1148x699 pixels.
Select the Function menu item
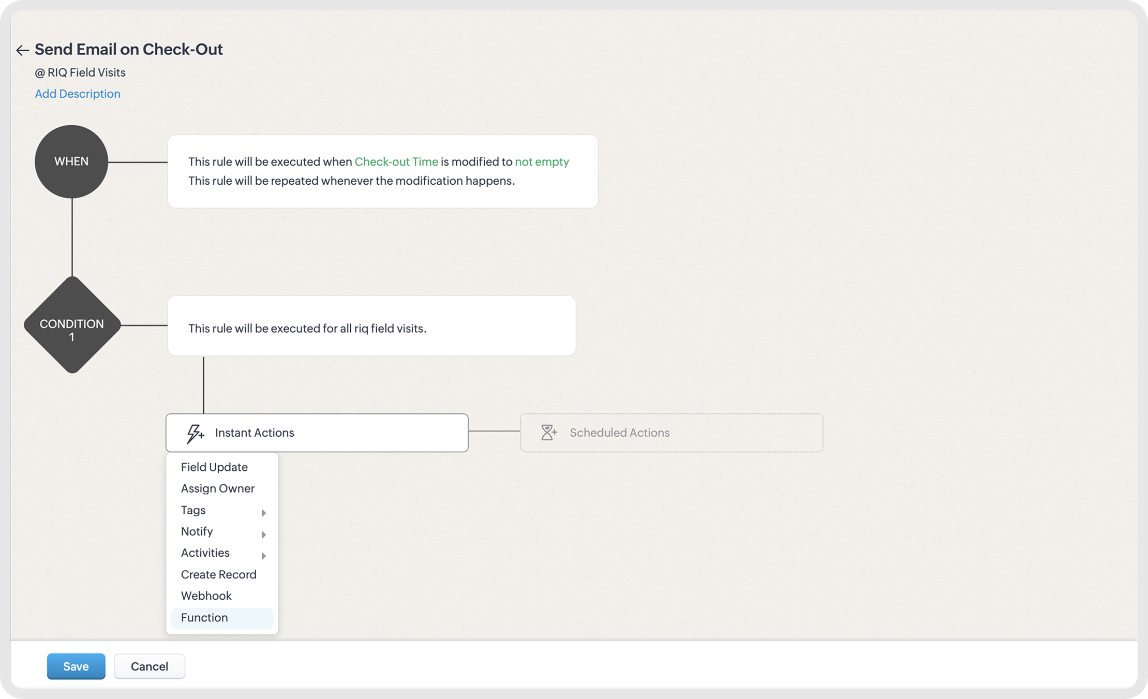[x=204, y=618]
